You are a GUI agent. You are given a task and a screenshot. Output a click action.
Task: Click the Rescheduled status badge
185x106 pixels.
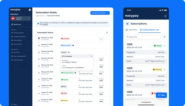point(66,45)
